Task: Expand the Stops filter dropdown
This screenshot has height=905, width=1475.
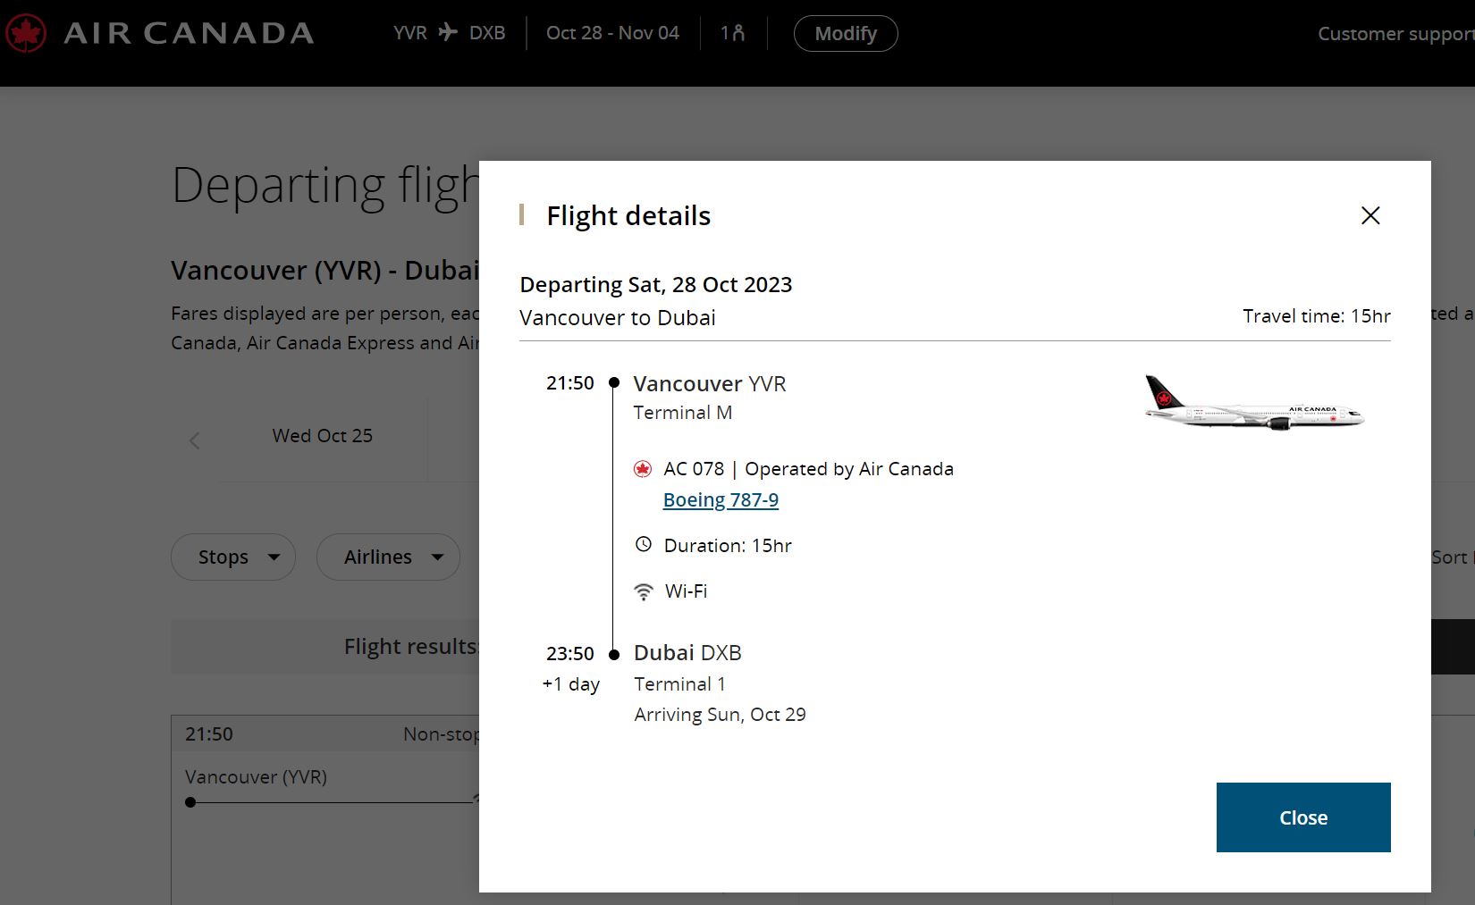Action: [232, 557]
